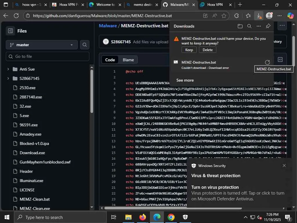Open Illuminati.exe in the file tree
This screenshot has height=223, width=297.
click(x=31, y=181)
